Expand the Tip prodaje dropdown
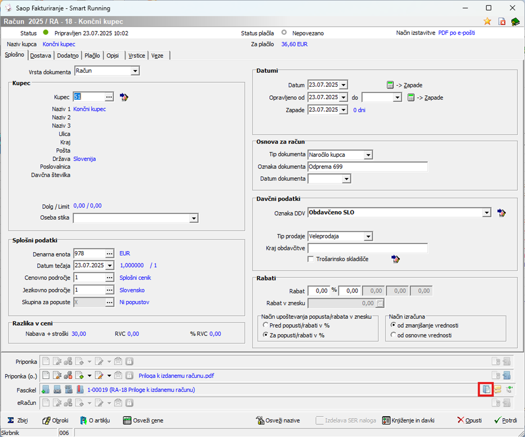The image size is (525, 437). tap(368, 236)
